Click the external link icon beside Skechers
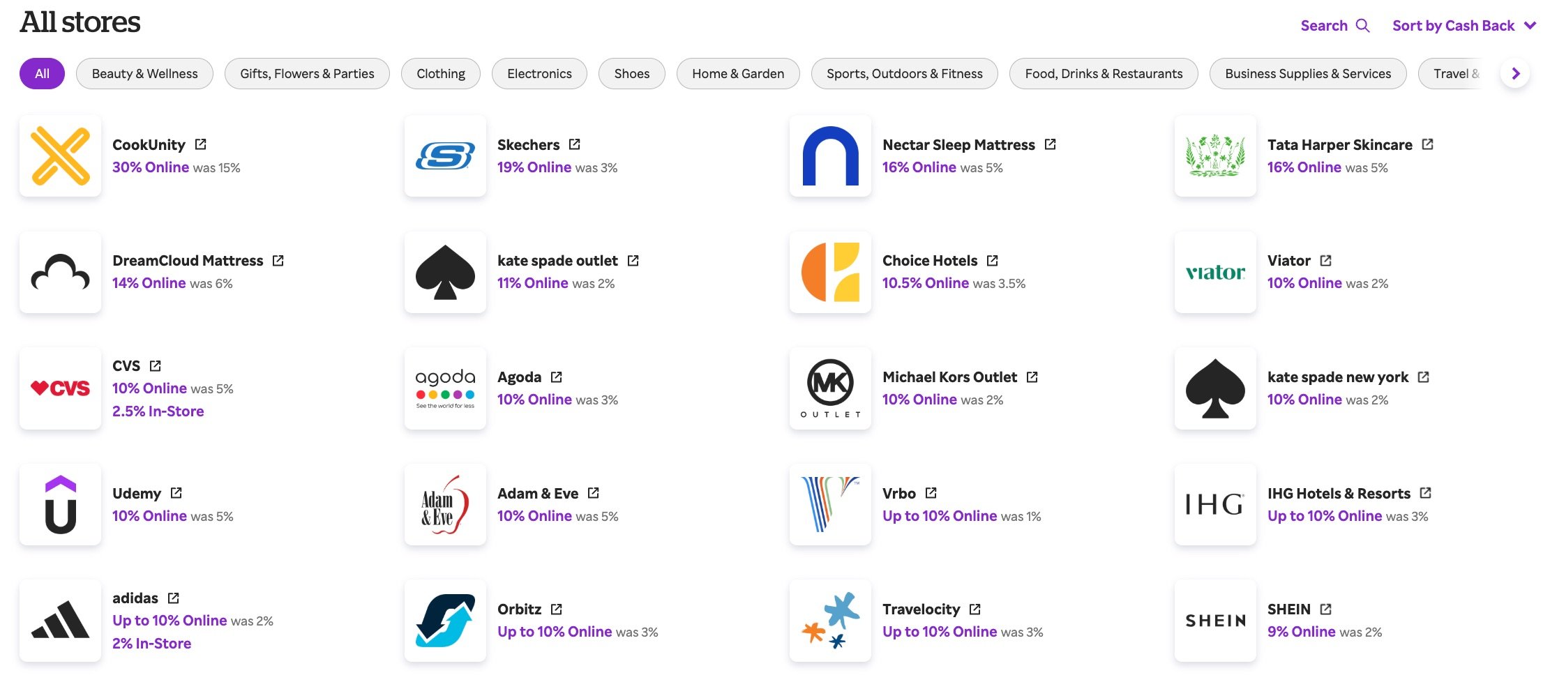This screenshot has width=1550, height=682. [575, 144]
